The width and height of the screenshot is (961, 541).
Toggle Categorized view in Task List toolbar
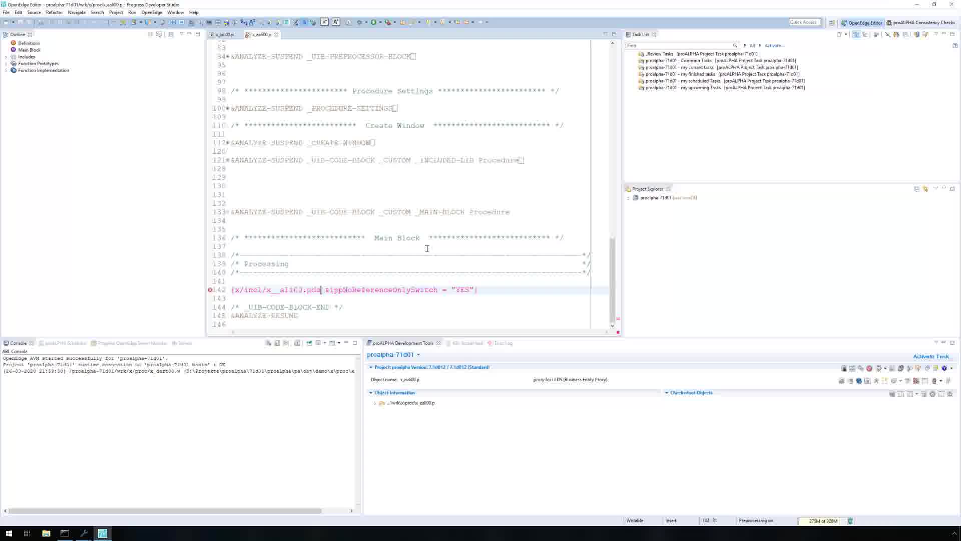coord(856,35)
